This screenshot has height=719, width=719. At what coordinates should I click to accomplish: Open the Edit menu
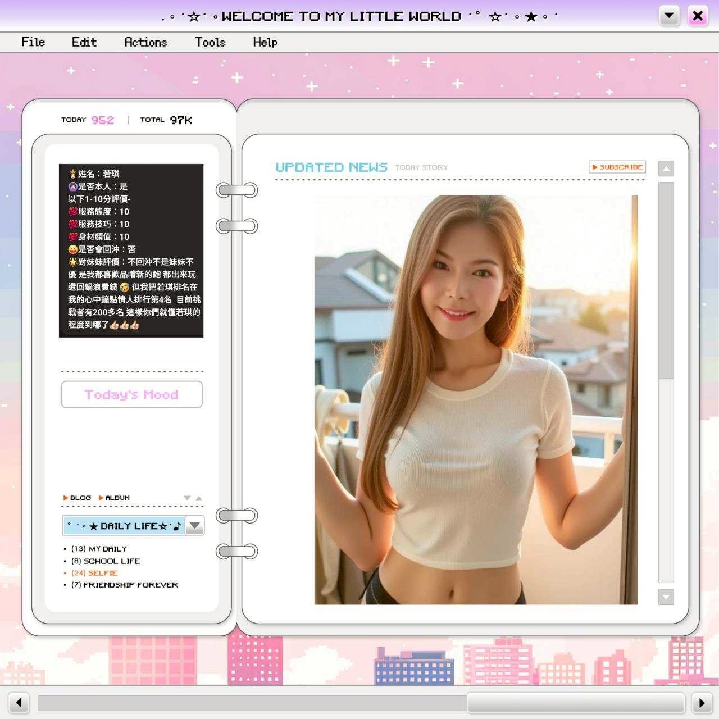point(84,42)
